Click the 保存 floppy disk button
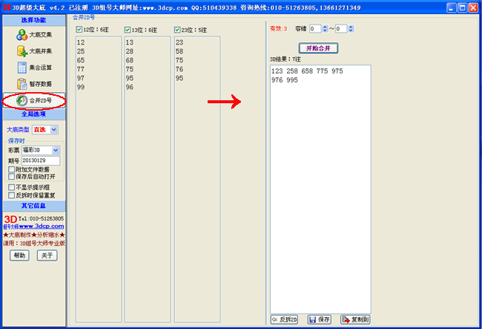 tap(318, 319)
